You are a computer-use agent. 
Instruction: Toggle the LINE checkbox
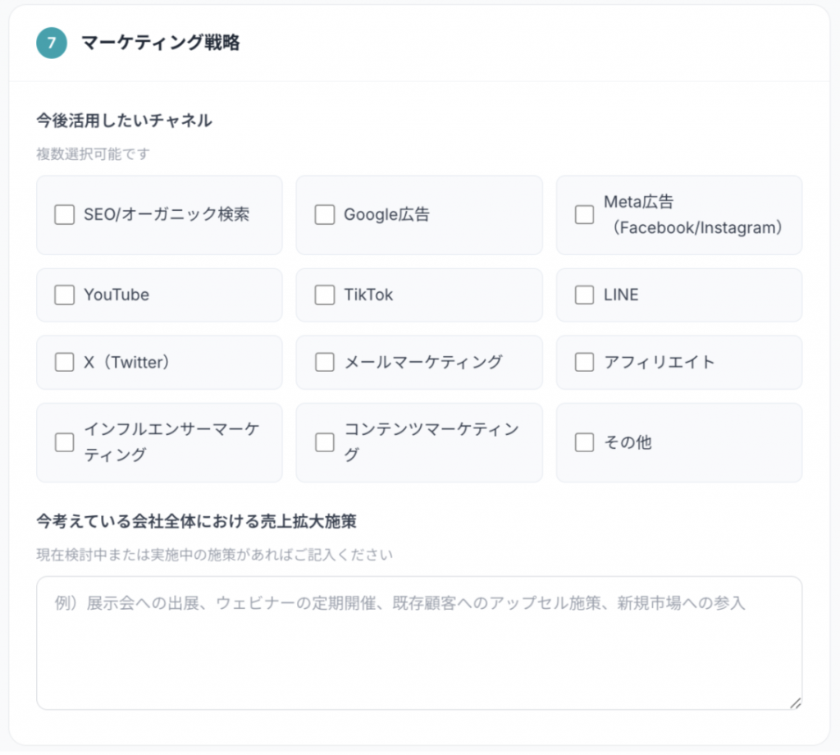coord(584,295)
